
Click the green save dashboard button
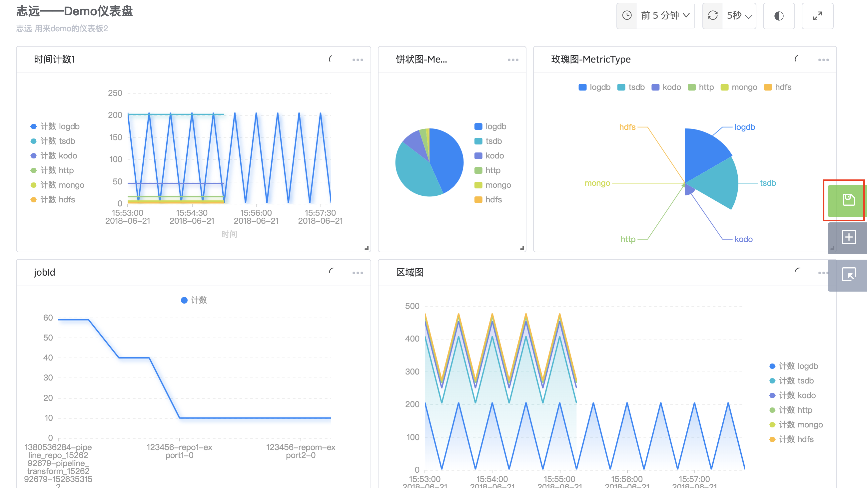[x=848, y=200]
